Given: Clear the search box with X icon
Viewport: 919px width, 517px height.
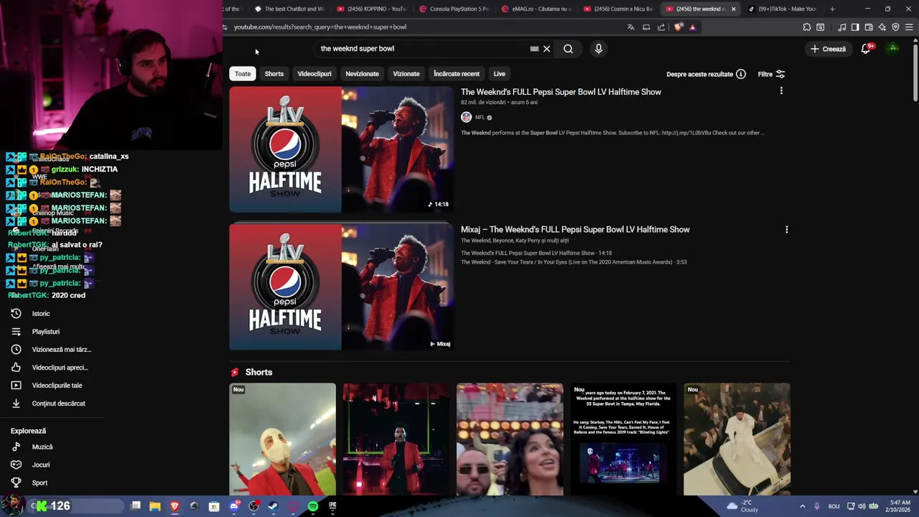Looking at the screenshot, I should (546, 49).
